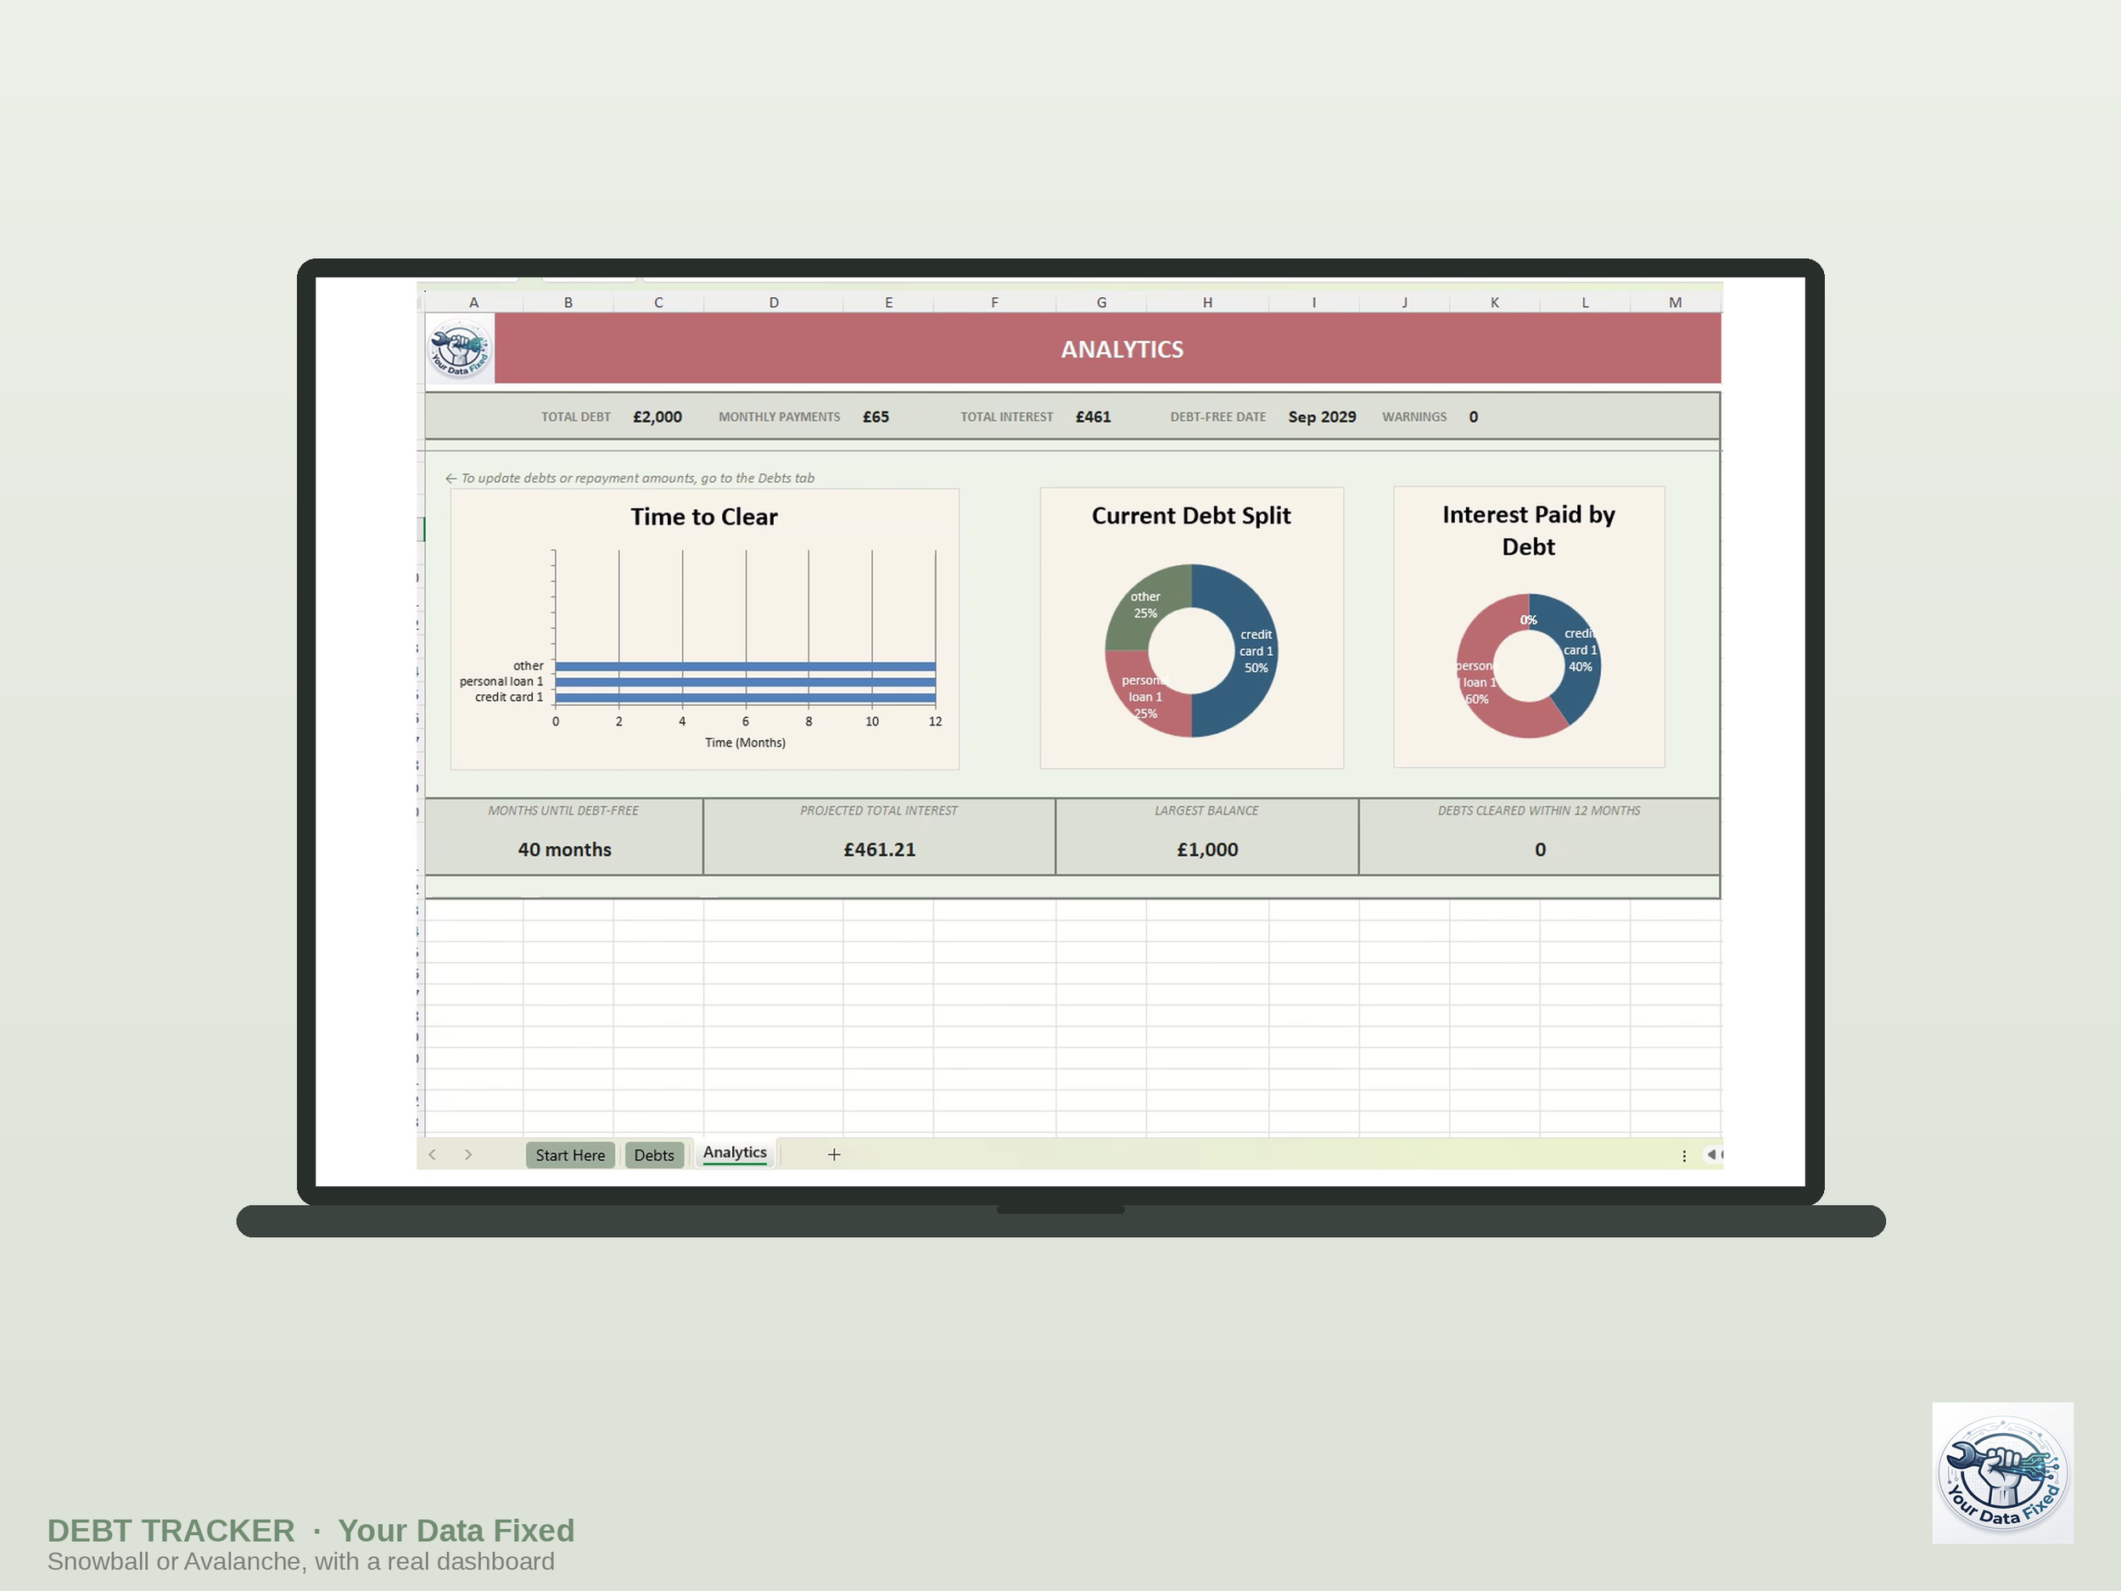The height and width of the screenshot is (1591, 2121).
Task: Select the '40 months' until debt-free cell
Action: click(x=565, y=849)
